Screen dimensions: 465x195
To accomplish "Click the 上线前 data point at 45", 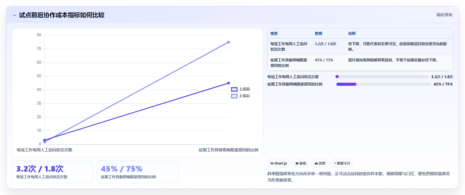I will point(228,83).
